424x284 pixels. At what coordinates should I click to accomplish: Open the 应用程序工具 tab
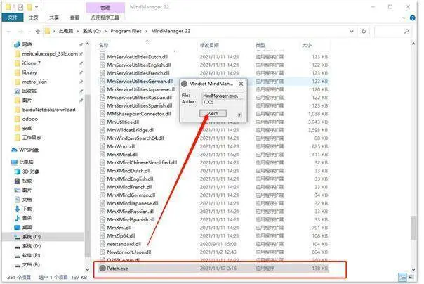pyautogui.click(x=107, y=17)
